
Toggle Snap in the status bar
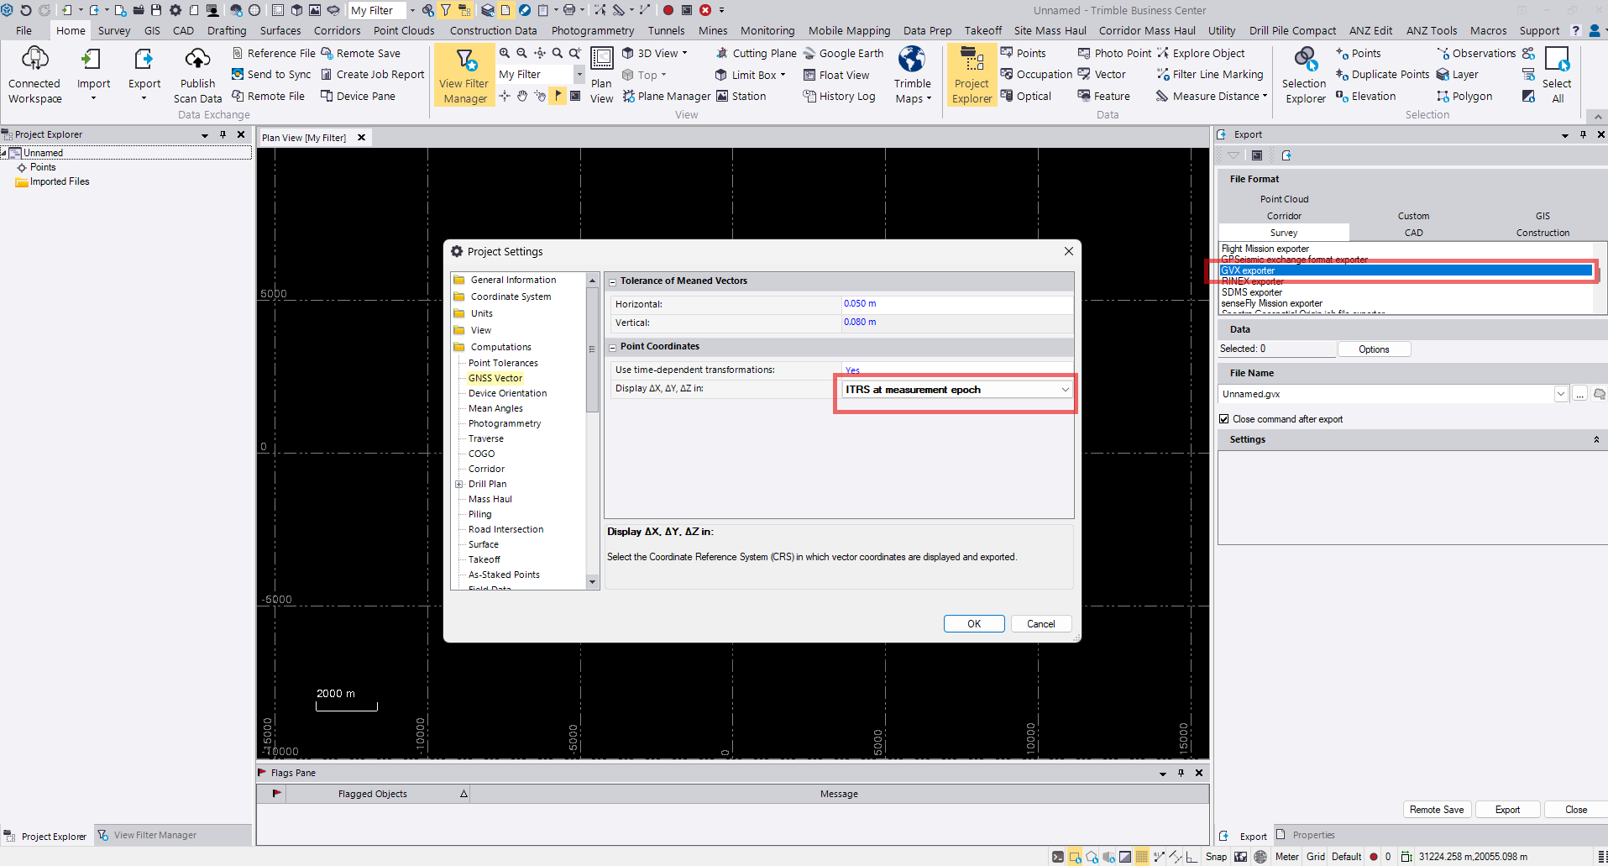[1216, 857]
